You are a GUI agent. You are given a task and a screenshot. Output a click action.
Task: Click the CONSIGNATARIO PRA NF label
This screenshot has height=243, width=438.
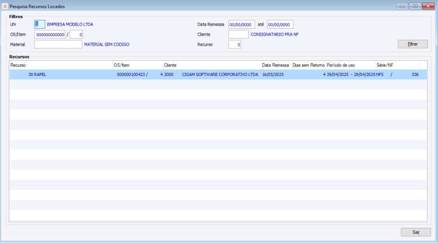(274, 34)
